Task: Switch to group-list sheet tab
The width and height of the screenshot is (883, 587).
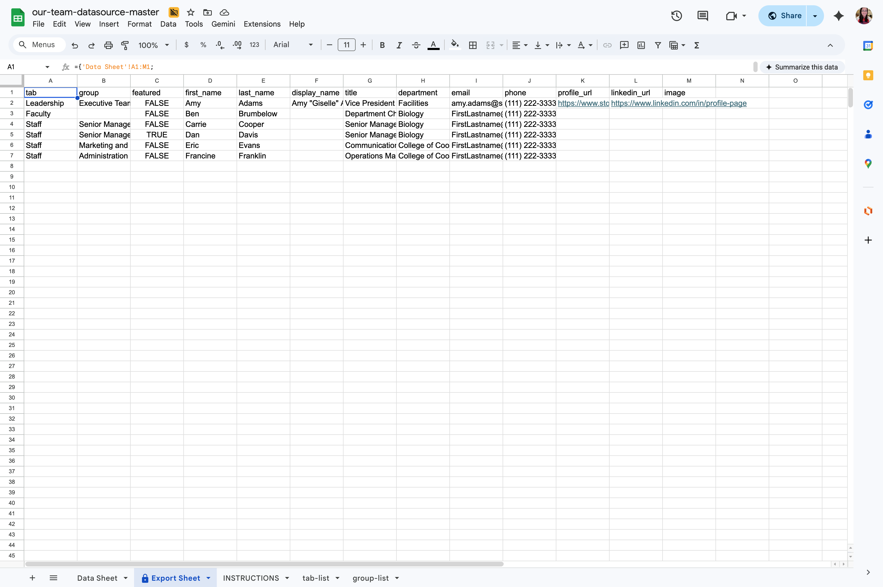Action: click(x=371, y=578)
